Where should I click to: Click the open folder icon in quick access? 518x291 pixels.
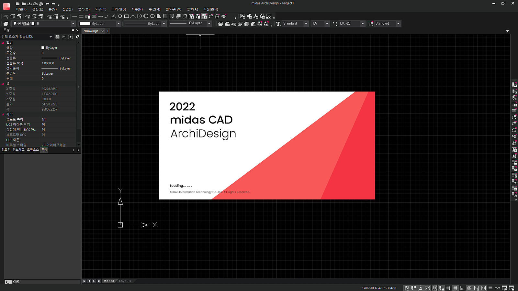click(x=23, y=4)
